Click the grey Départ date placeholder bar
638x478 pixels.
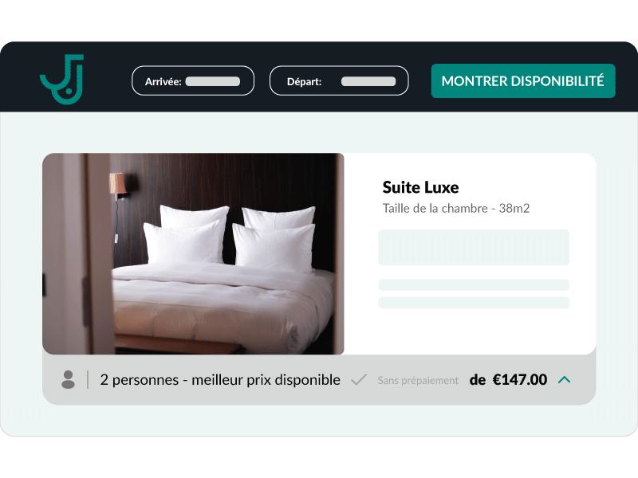point(368,81)
